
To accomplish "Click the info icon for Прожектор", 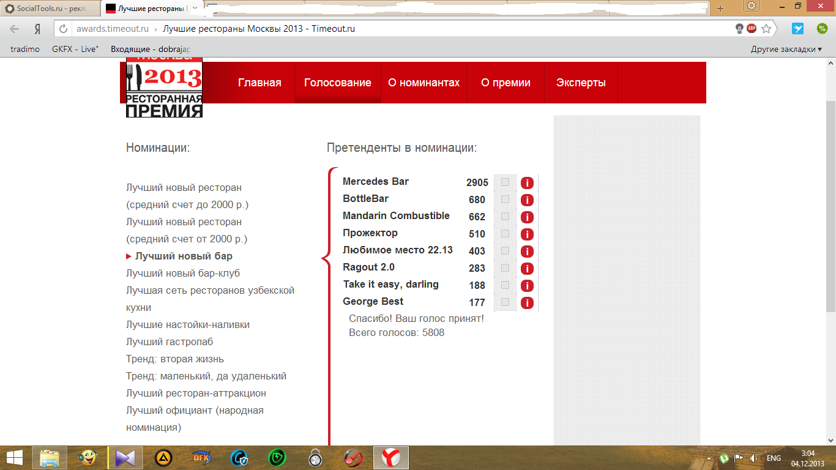I will click(x=527, y=234).
